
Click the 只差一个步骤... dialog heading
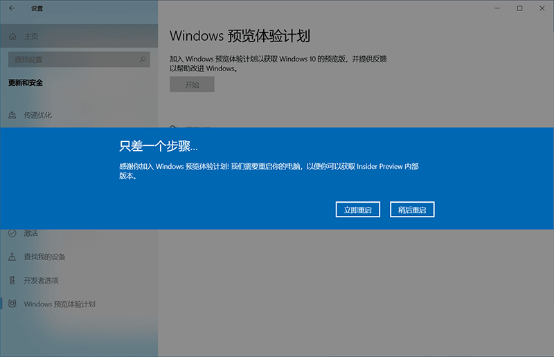click(x=159, y=146)
